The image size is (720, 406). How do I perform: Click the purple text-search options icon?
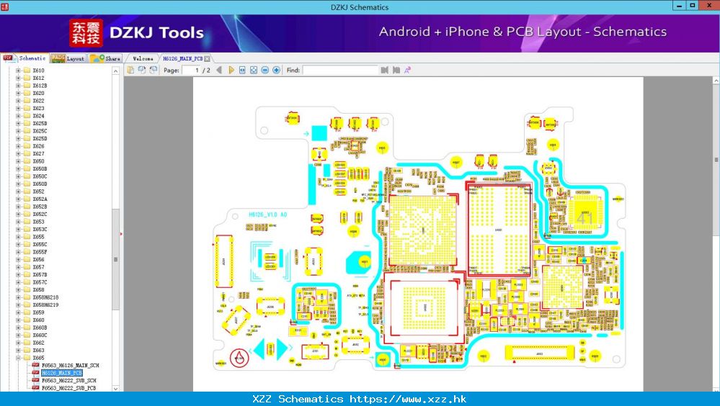point(407,71)
